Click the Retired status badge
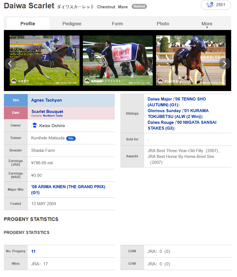237x277 pixels. click(139, 6)
